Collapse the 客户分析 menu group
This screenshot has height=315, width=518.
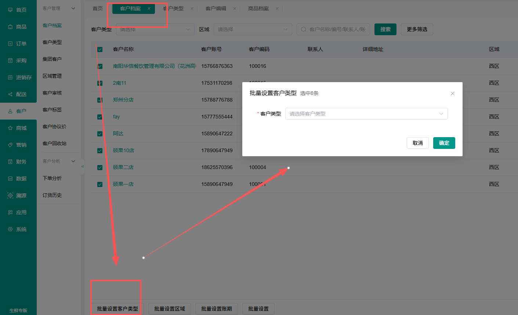click(x=73, y=161)
